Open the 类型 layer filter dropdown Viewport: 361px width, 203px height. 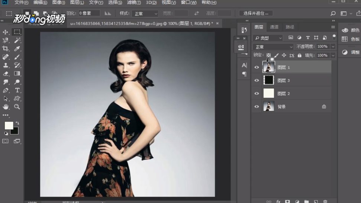click(x=268, y=38)
